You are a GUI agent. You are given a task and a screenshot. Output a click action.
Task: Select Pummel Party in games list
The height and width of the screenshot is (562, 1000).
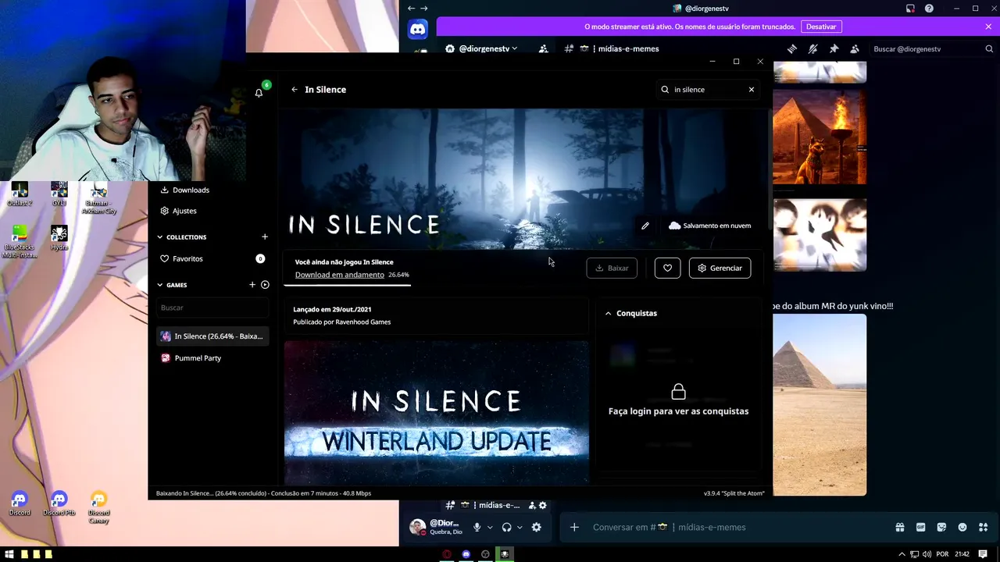pos(212,358)
